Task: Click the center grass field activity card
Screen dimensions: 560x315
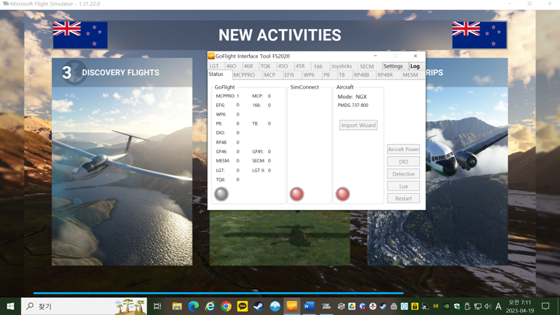Action: [x=279, y=238]
